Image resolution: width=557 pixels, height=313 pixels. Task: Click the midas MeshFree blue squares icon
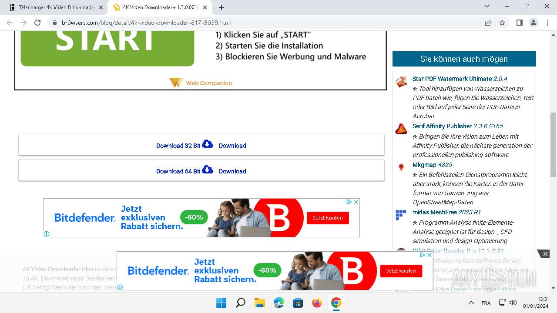[x=401, y=215]
